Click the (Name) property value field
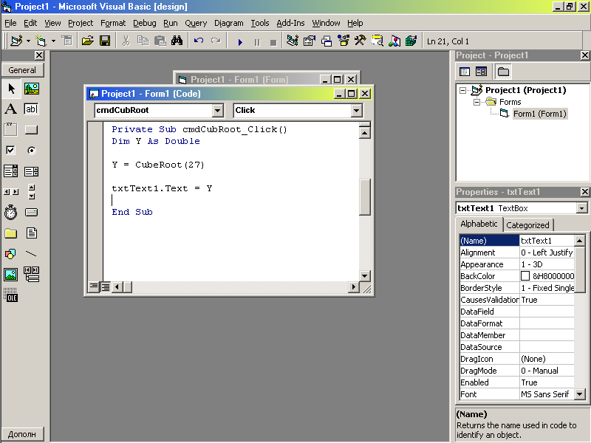 coord(547,241)
